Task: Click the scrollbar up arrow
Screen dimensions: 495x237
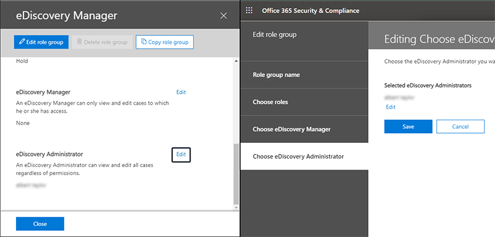Action: [x=236, y=61]
